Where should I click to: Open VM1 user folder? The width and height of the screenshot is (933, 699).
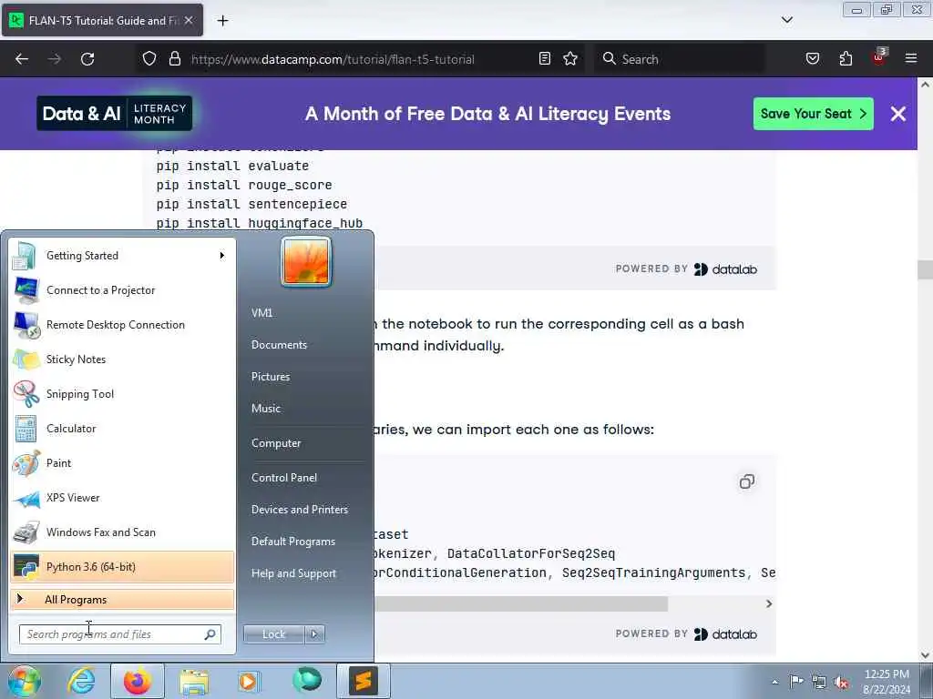click(261, 313)
